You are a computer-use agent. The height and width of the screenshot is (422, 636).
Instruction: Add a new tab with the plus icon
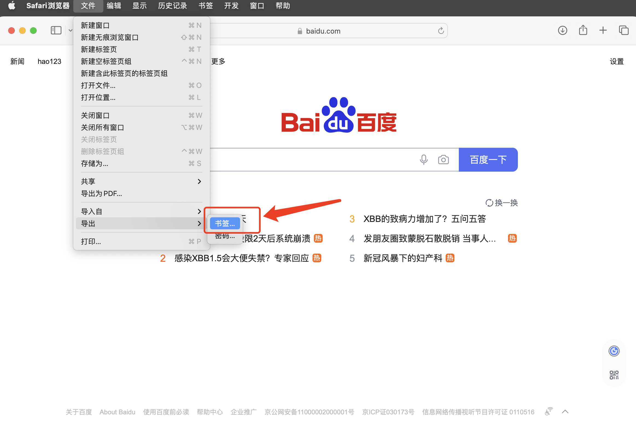(603, 30)
